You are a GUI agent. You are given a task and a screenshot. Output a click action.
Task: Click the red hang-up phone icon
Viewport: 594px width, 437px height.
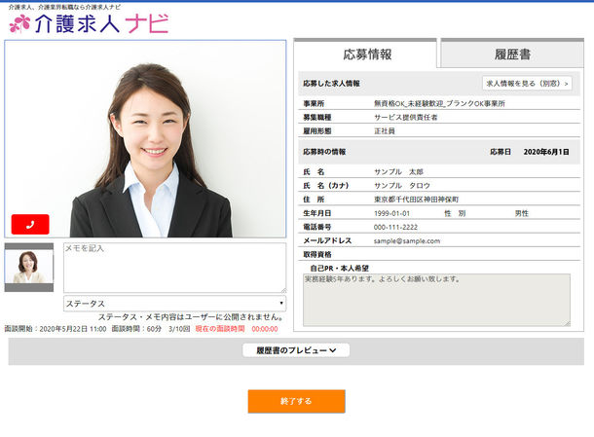30,224
